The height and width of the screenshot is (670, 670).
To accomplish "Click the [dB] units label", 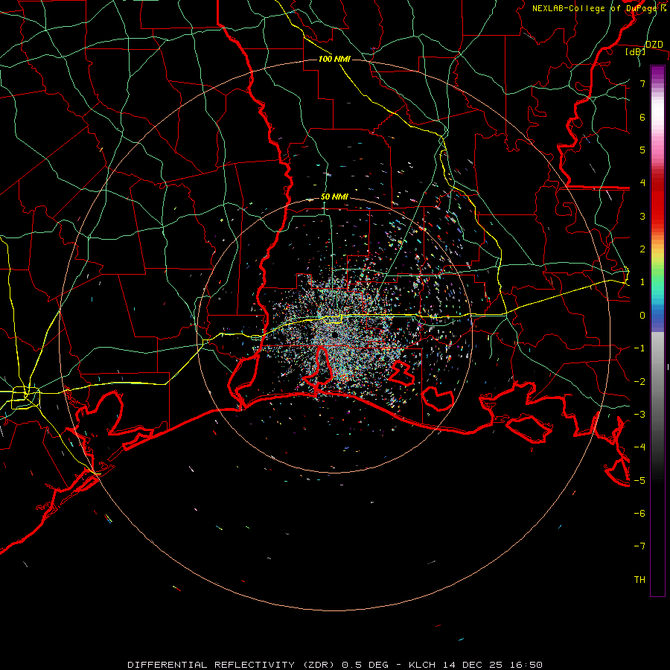I will tap(636, 51).
